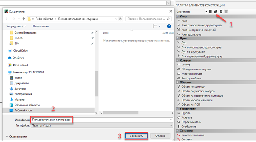Click the third palette toolbar icon
Image resolution: width=256 pixels, height=142 pixels.
221,11
